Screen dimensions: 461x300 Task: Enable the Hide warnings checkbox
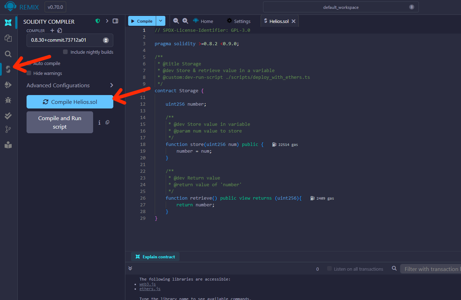point(29,73)
